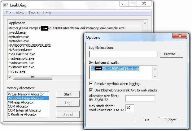Viewport: 192px width, 131px height.
Task: Click Browse... for the log file location
Action: pyautogui.click(x=172, y=54)
